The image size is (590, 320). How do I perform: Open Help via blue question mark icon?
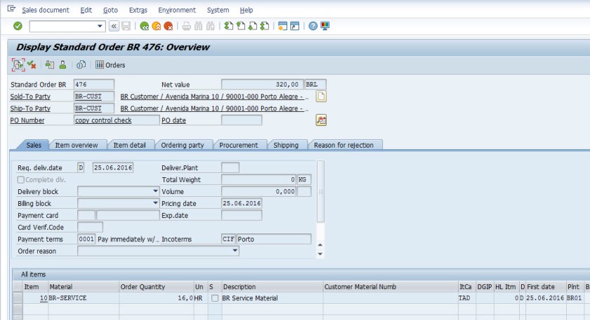coord(313,26)
